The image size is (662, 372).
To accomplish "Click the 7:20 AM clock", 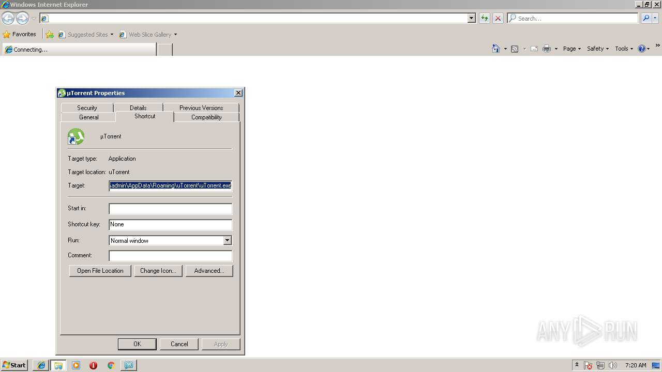I will point(636,365).
